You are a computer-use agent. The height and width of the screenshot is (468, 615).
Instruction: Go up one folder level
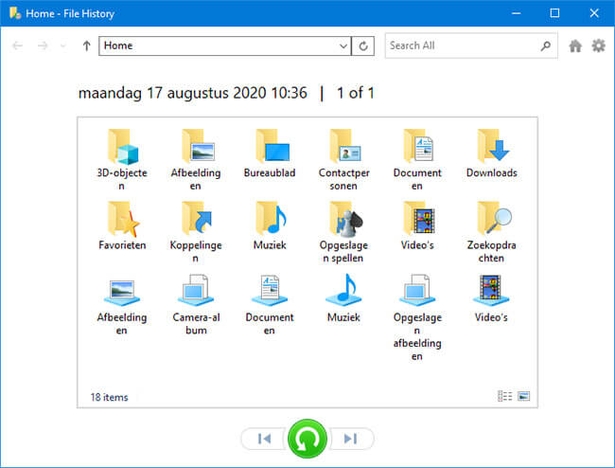pos(87,45)
